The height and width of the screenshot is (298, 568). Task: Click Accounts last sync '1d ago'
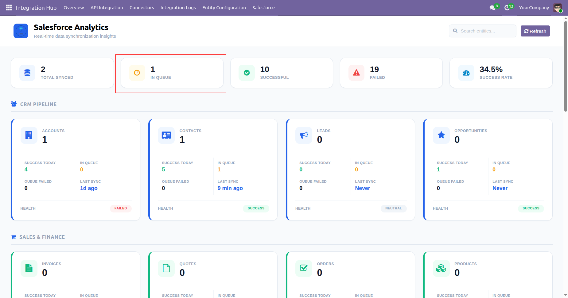click(x=89, y=188)
